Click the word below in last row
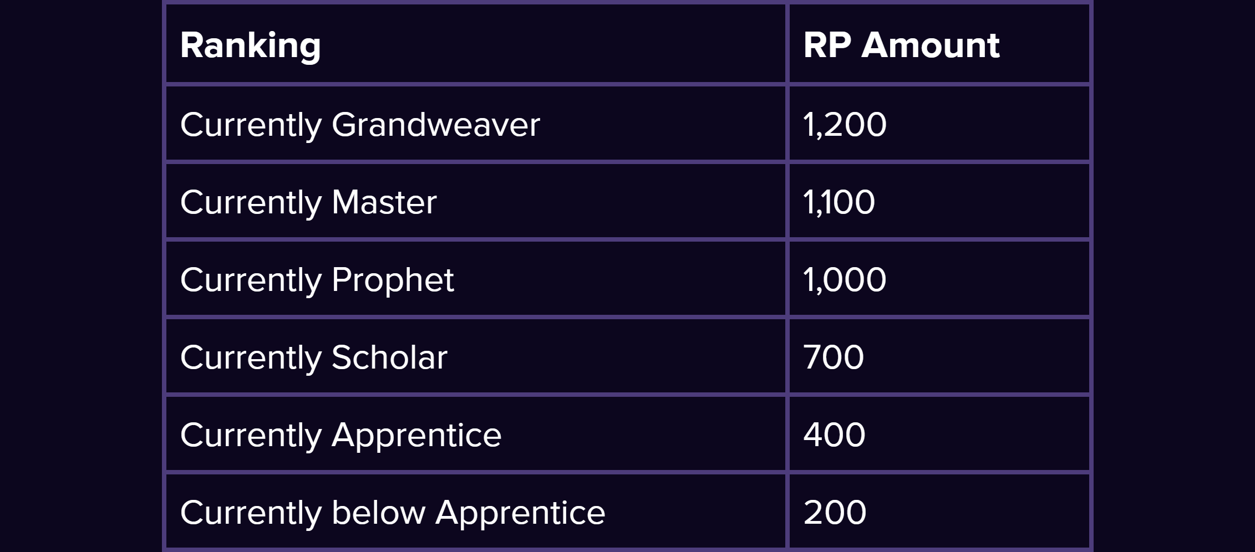The height and width of the screenshot is (552, 1255). pyautogui.click(x=378, y=512)
